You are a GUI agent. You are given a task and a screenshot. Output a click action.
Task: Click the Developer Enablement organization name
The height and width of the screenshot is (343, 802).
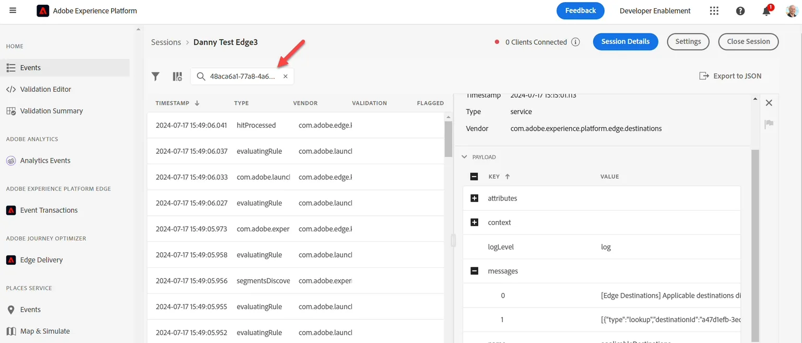tap(655, 11)
